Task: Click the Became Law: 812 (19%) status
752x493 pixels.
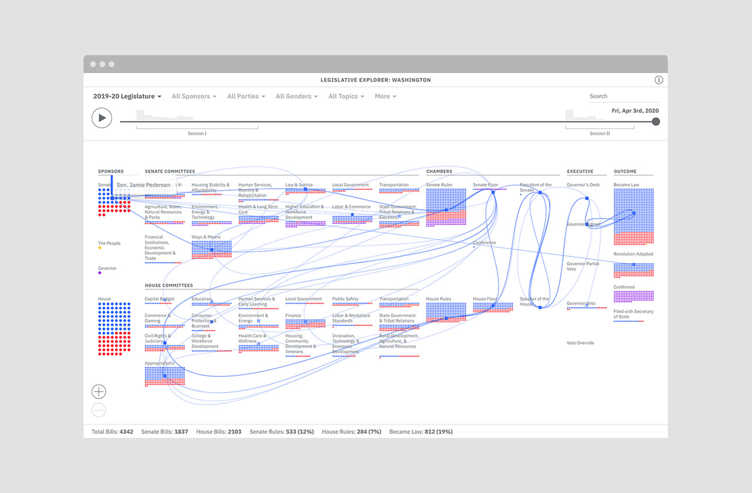Action: click(421, 432)
